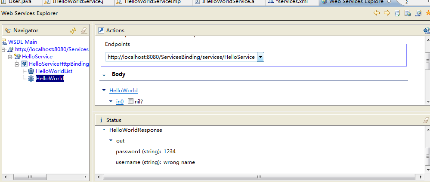The width and height of the screenshot is (430, 182).
Task: Click the HelloWorld operation gear icon
Action: (x=31, y=79)
